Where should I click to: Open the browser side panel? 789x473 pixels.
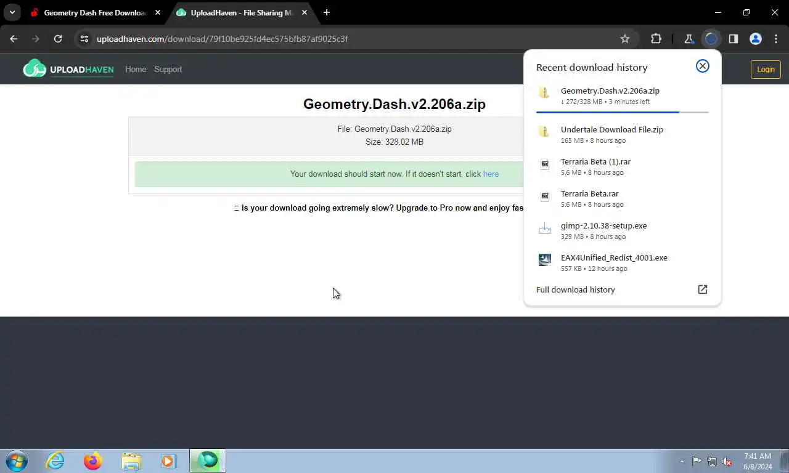[734, 39]
